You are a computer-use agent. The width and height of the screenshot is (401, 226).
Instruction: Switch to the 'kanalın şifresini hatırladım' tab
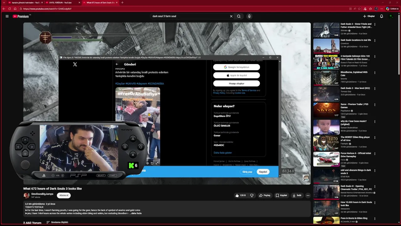click(26, 3)
